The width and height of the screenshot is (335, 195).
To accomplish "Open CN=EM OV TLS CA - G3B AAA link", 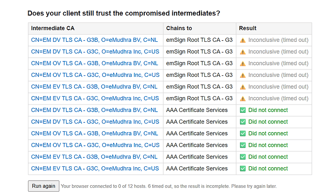I will (95, 133).
